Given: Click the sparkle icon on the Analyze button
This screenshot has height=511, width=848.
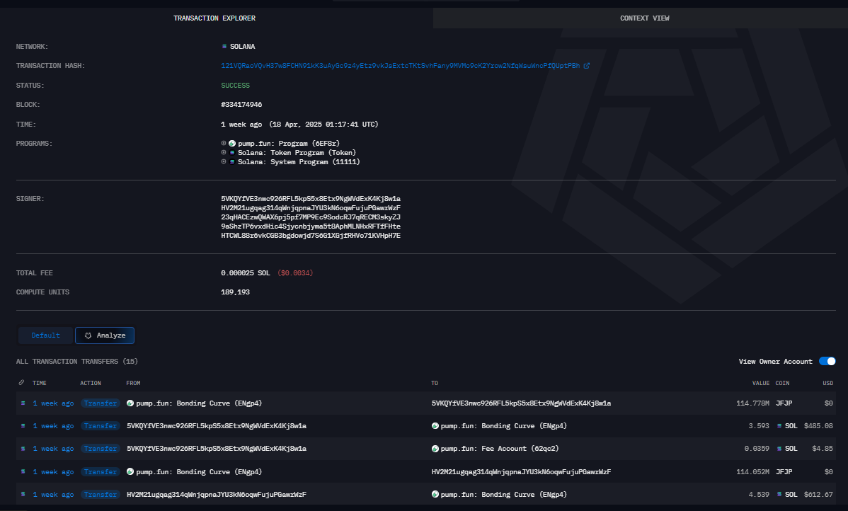Looking at the screenshot, I should [88, 335].
